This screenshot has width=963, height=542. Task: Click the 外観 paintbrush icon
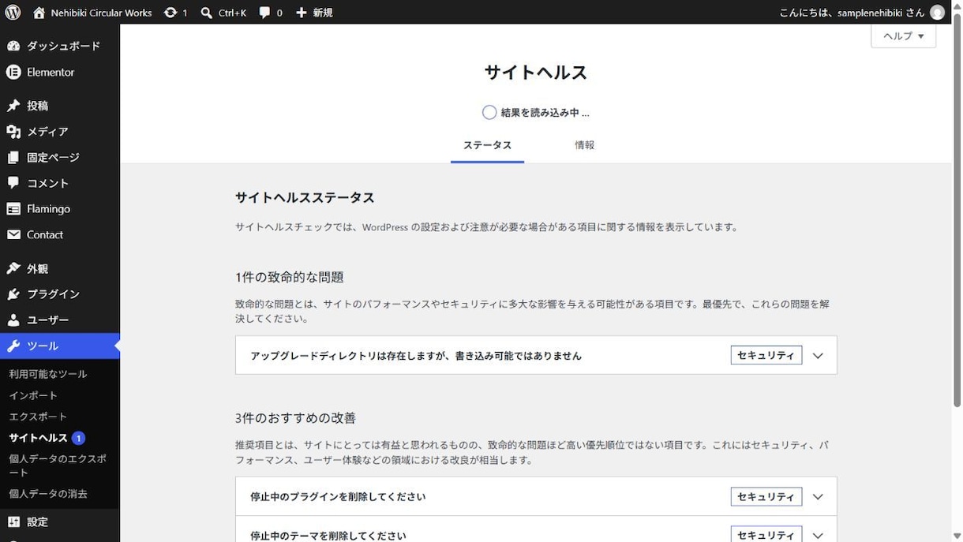point(13,268)
